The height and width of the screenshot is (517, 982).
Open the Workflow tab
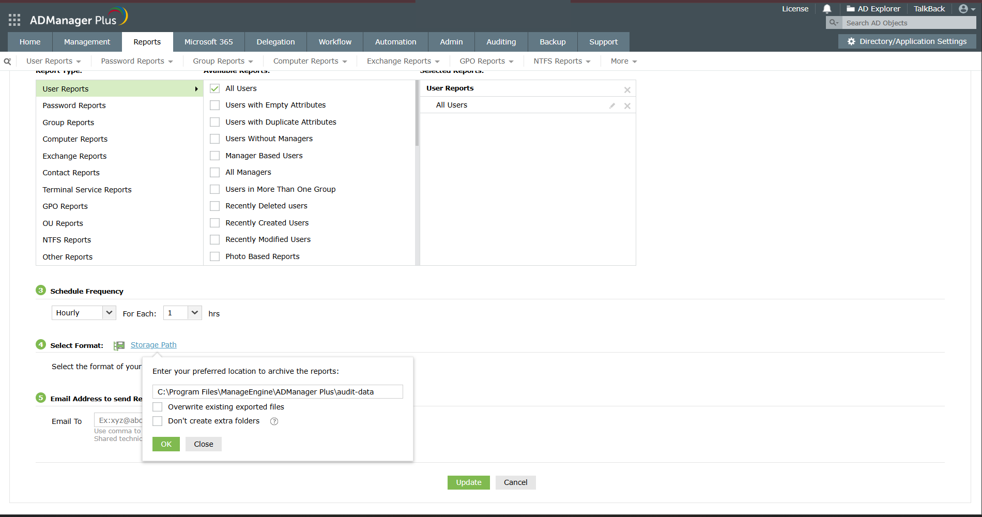(x=335, y=42)
